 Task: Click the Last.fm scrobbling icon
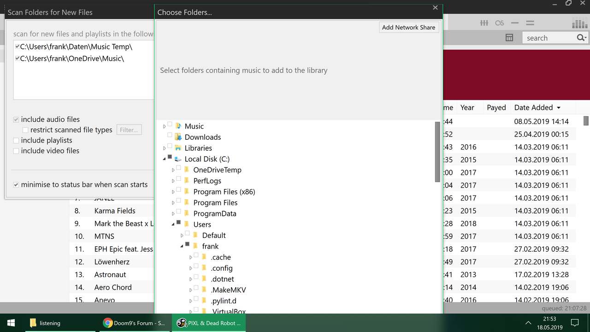pos(500,23)
